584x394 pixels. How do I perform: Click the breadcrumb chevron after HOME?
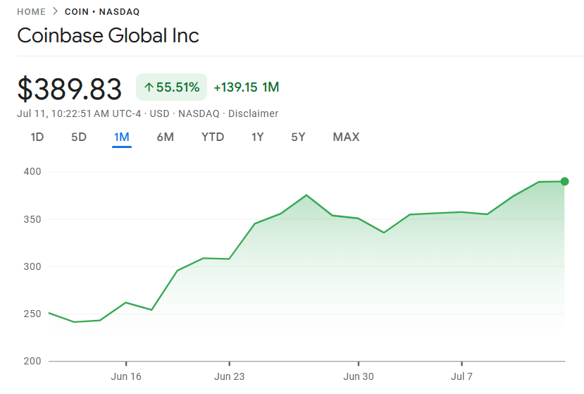click(x=55, y=12)
